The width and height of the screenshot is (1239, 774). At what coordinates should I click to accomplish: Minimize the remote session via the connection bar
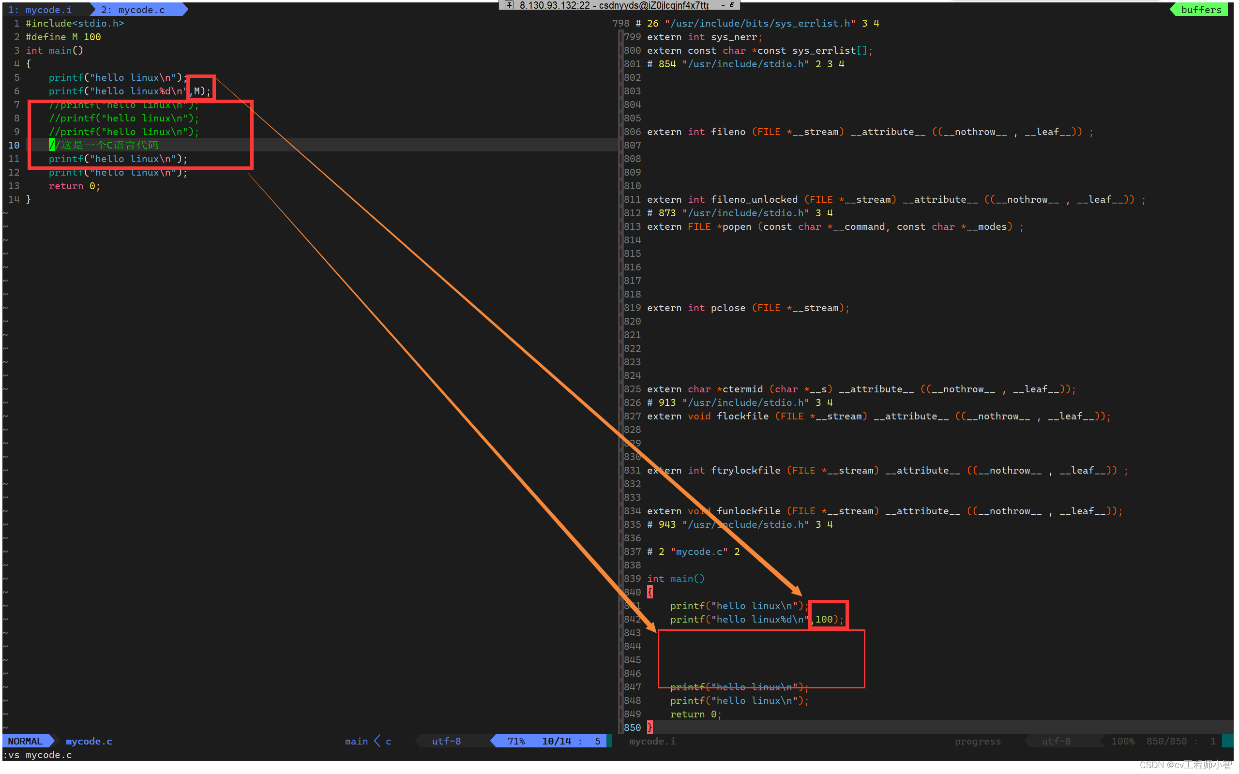click(x=723, y=5)
